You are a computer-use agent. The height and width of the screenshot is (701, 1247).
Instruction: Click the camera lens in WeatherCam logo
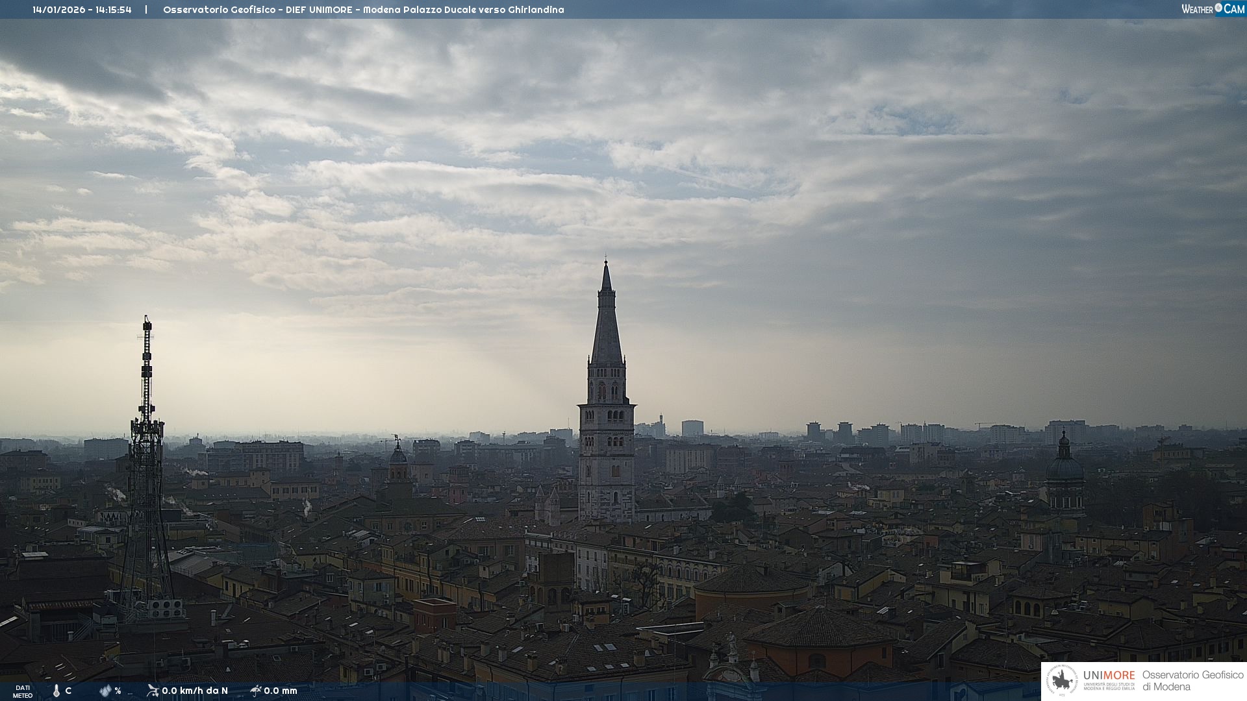(x=1218, y=8)
